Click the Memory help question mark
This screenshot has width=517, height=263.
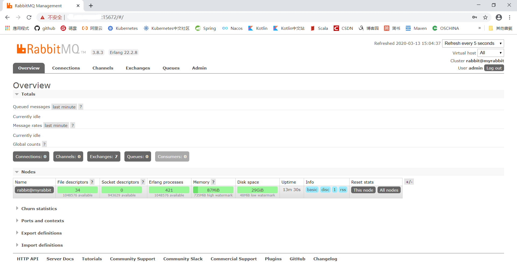pyautogui.click(x=213, y=182)
